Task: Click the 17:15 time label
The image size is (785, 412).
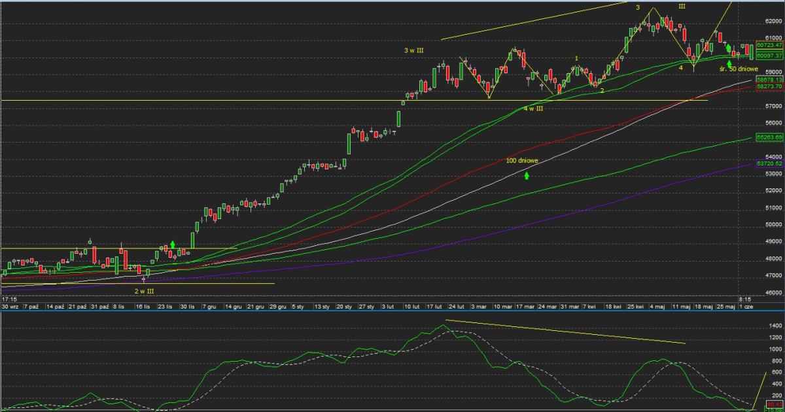Action: click(x=9, y=299)
